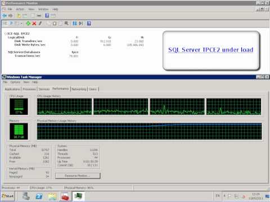Launch PowerShell from the taskbar
The height and width of the screenshot is (202, 270).
pos(39,196)
